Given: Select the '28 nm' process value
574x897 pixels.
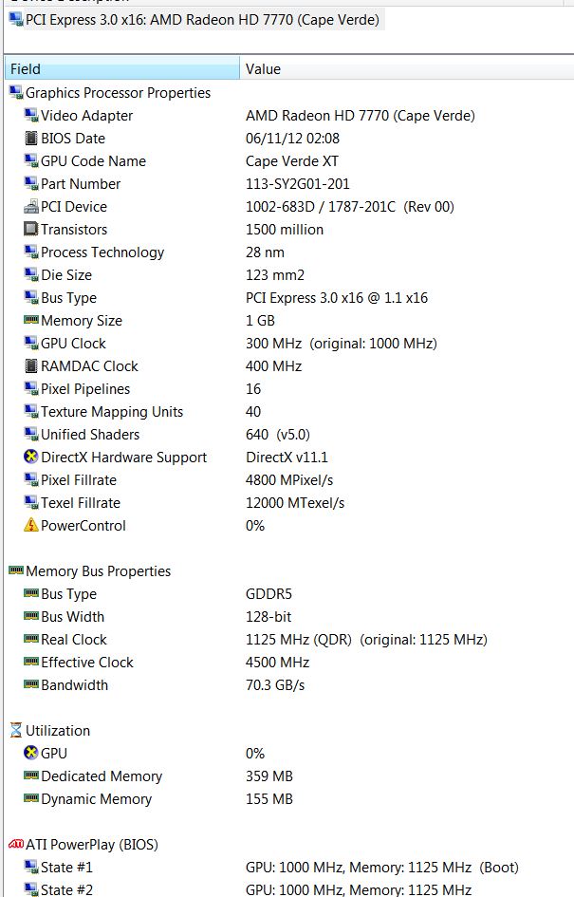Looking at the screenshot, I should click(265, 252).
